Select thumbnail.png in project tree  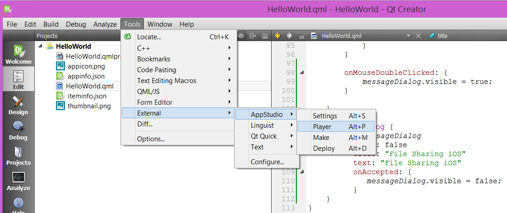point(89,106)
